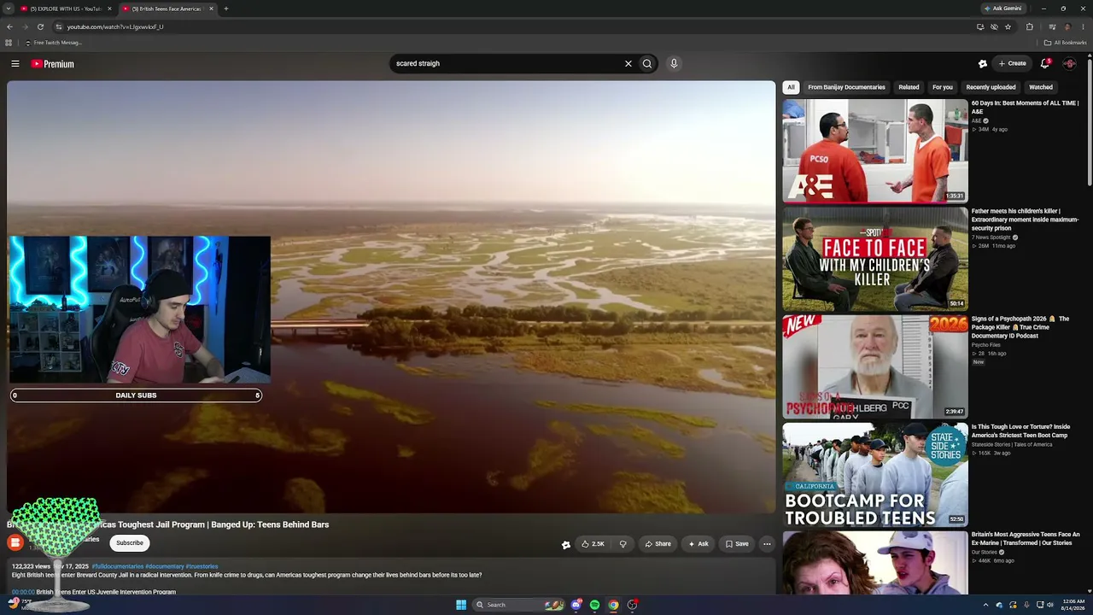Subscribe to the channel
The height and width of the screenshot is (615, 1093).
(x=130, y=543)
